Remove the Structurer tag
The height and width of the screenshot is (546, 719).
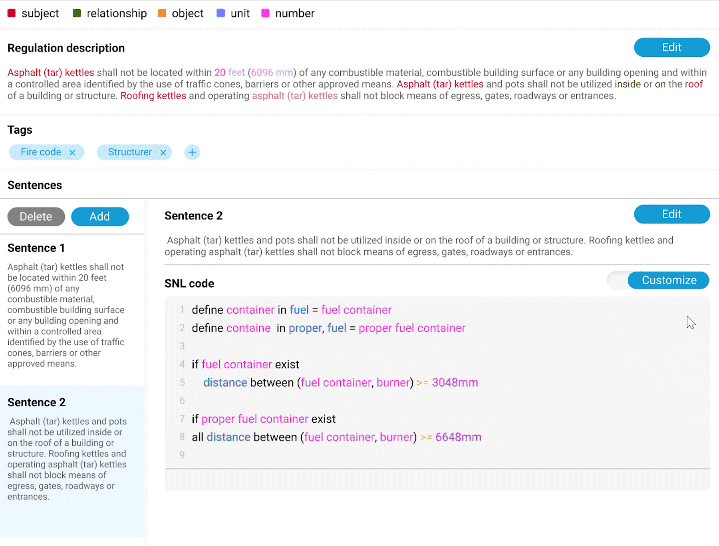(x=163, y=152)
